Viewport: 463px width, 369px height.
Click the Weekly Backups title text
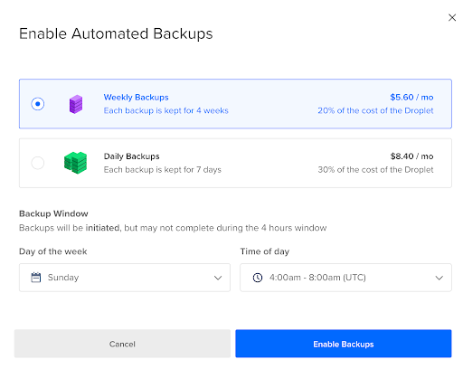[136, 98]
